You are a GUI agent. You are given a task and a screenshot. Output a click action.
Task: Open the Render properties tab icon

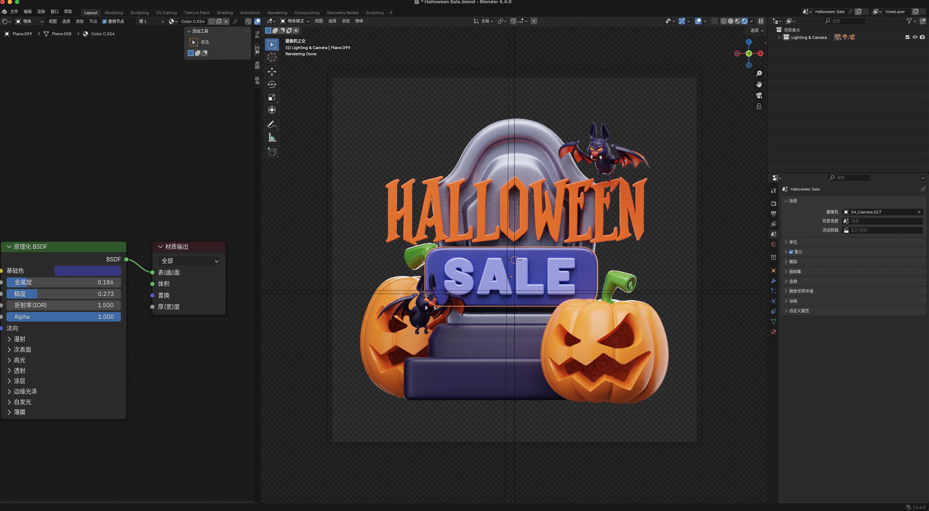point(774,203)
